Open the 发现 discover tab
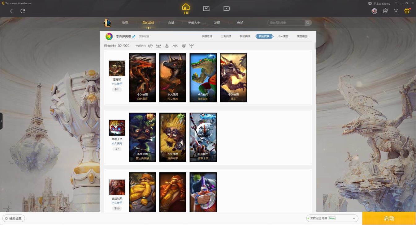Screen dimensions: 416x225 [217, 23]
